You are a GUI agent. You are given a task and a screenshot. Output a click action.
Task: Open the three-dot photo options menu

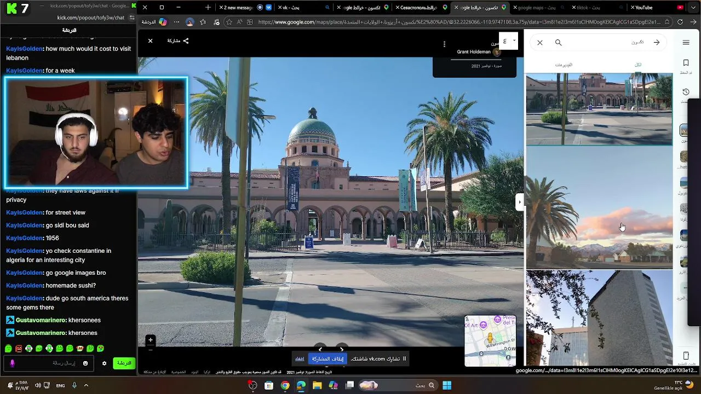pos(444,44)
